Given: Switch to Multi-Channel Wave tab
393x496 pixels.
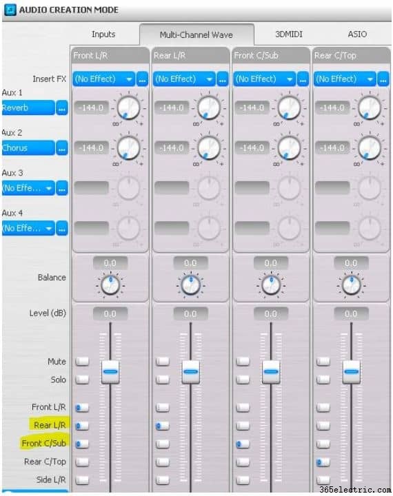Looking at the screenshot, I should (x=196, y=34).
